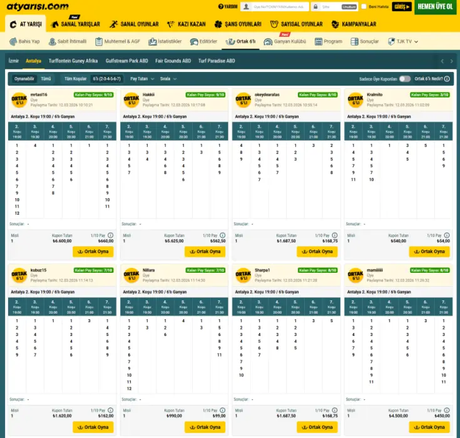The width and height of the screenshot is (460, 438).
Task: Open the Sanal Yarışlar menu
Action: [x=75, y=24]
